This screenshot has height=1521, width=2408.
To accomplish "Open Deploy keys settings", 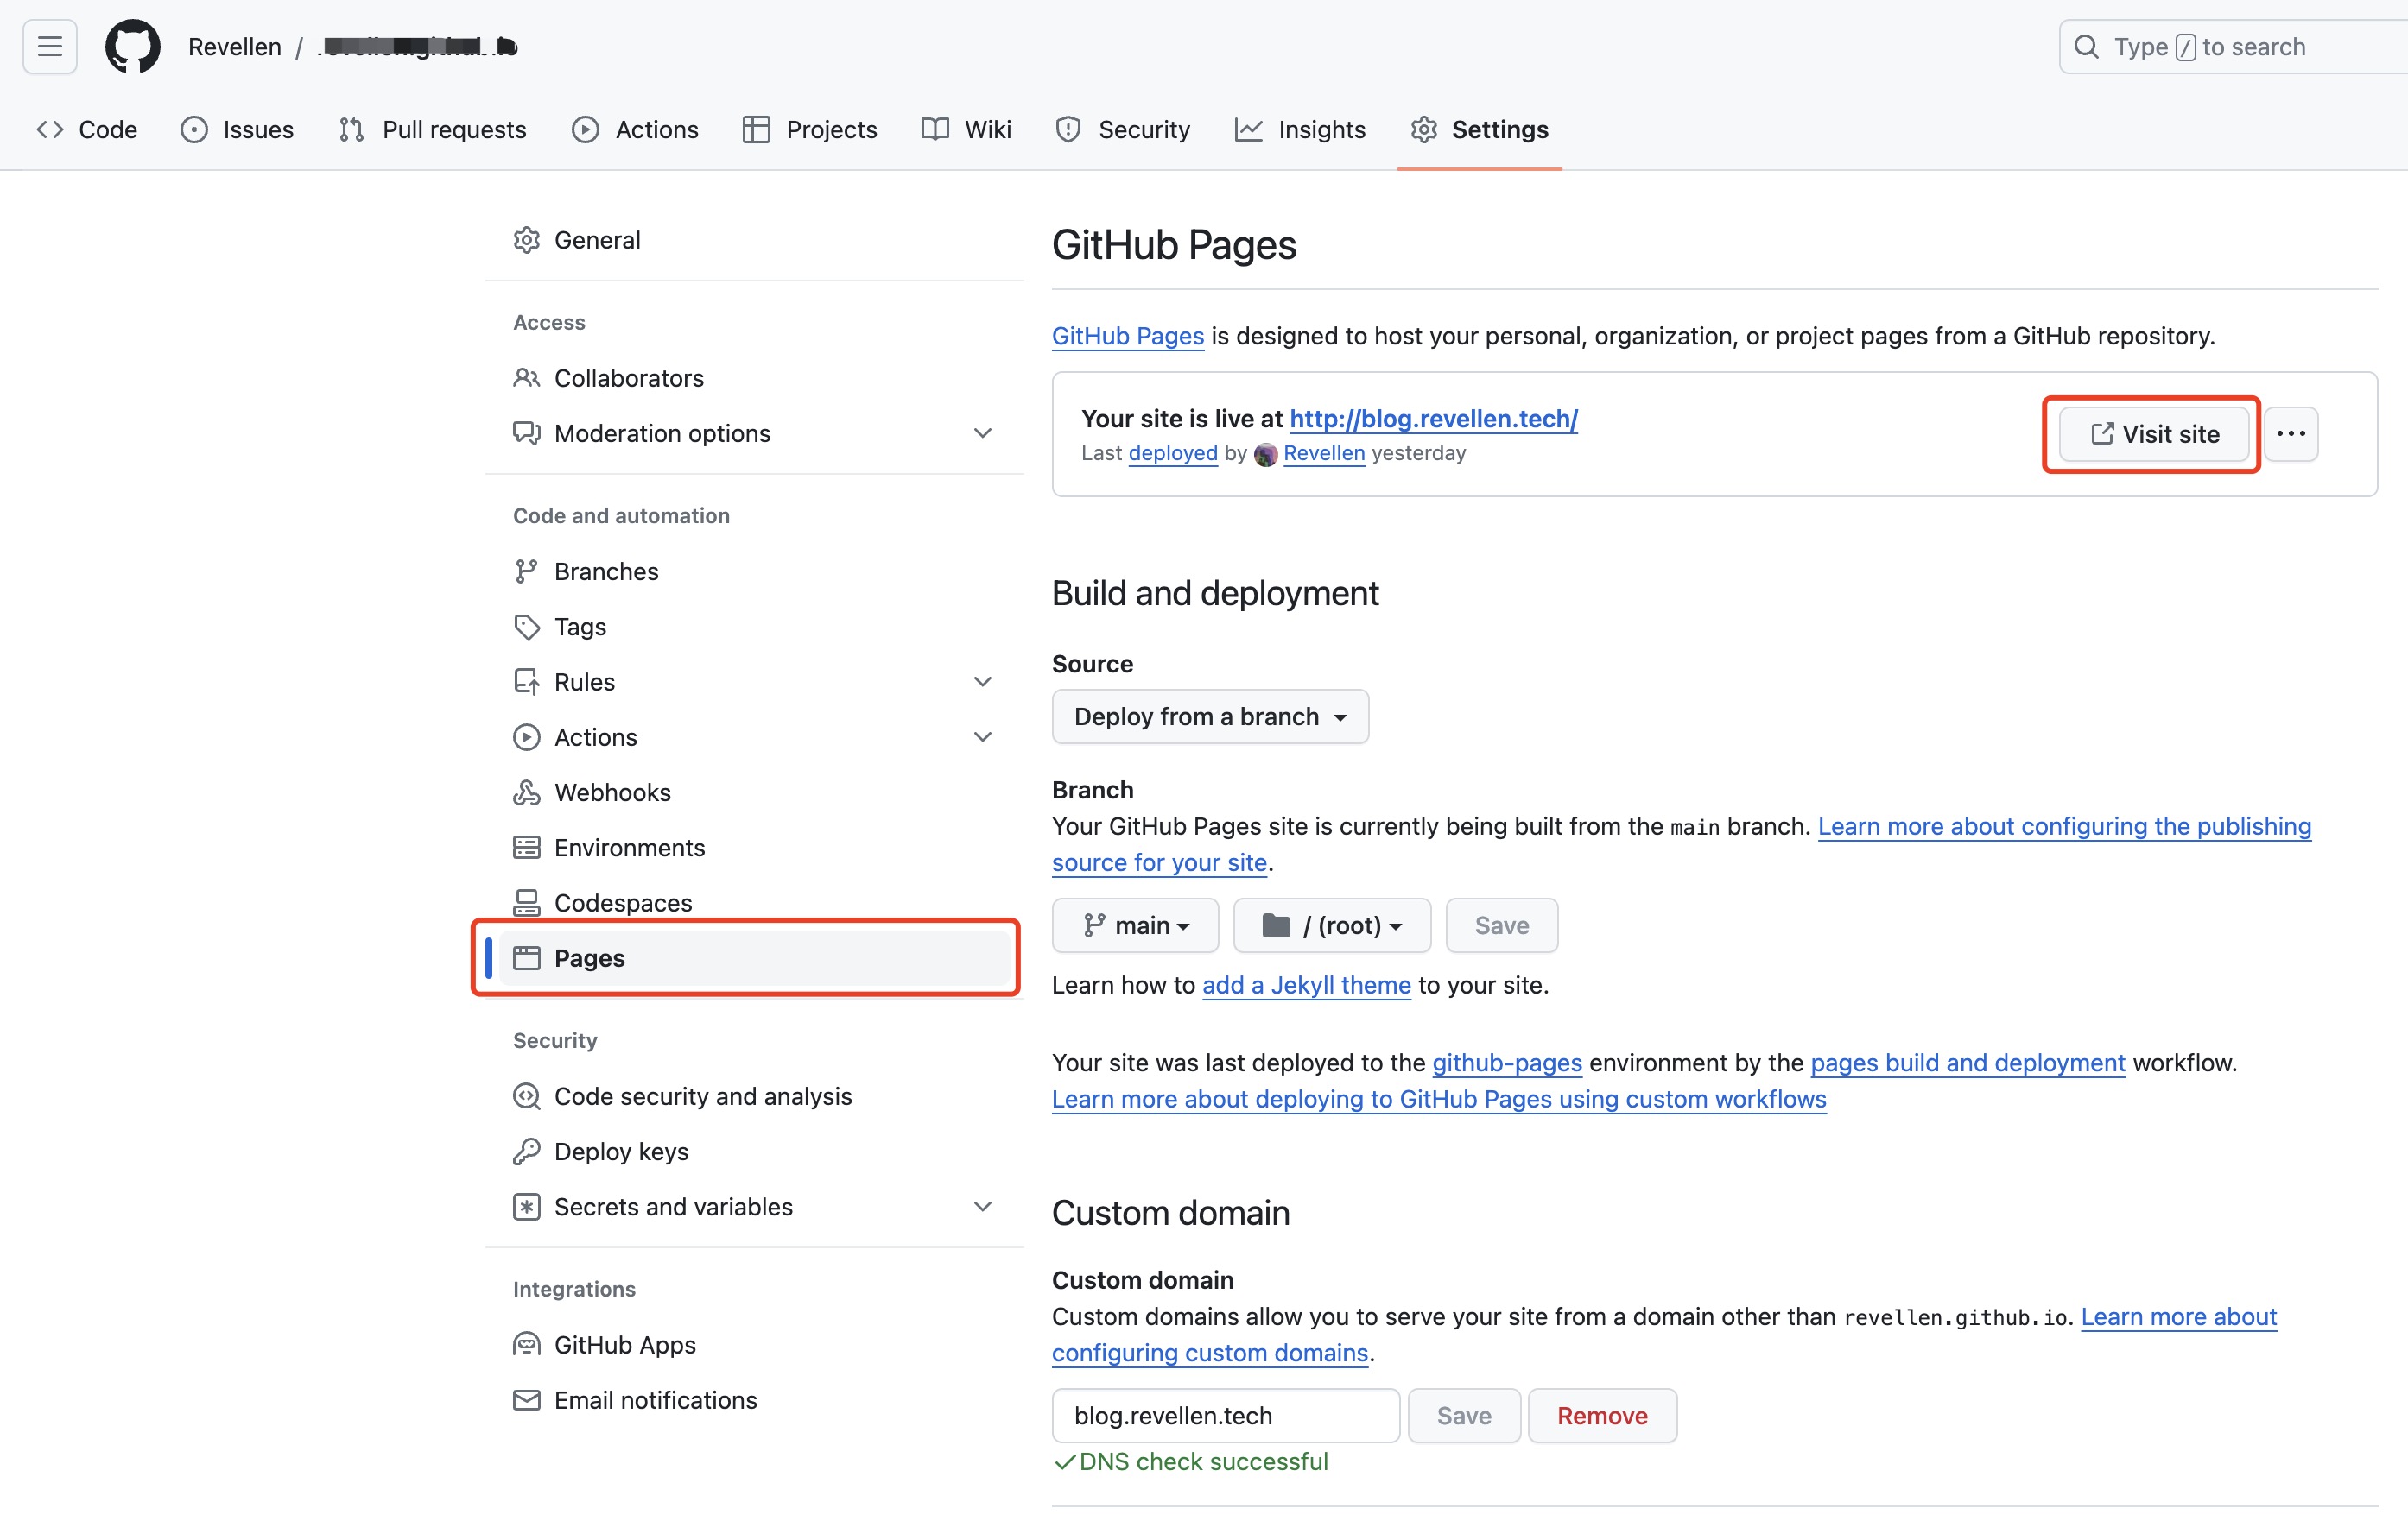I will (620, 1152).
